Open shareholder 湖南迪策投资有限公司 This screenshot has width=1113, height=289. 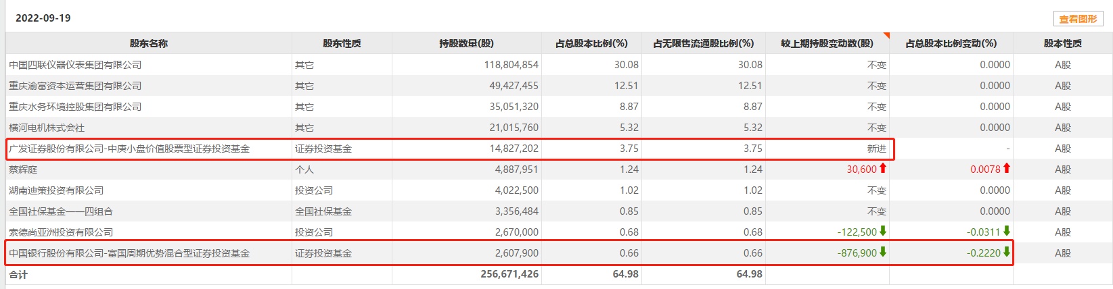click(56, 190)
